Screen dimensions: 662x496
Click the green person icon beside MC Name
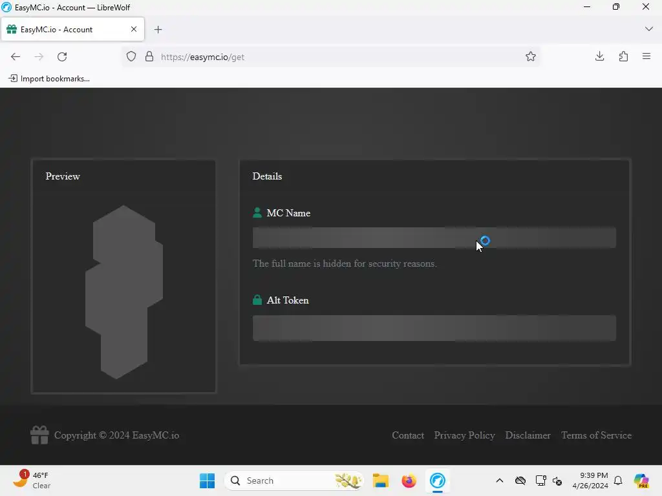tap(257, 212)
